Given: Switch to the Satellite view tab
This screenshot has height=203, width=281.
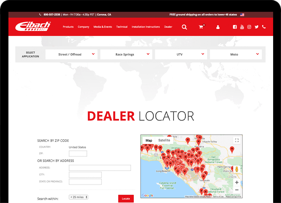Looking at the screenshot, I should tap(164, 140).
